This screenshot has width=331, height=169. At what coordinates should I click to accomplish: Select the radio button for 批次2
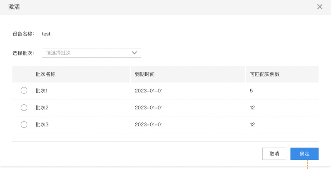coord(24,108)
